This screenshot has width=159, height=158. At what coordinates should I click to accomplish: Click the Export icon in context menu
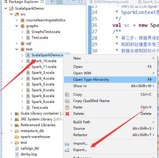[67, 150]
